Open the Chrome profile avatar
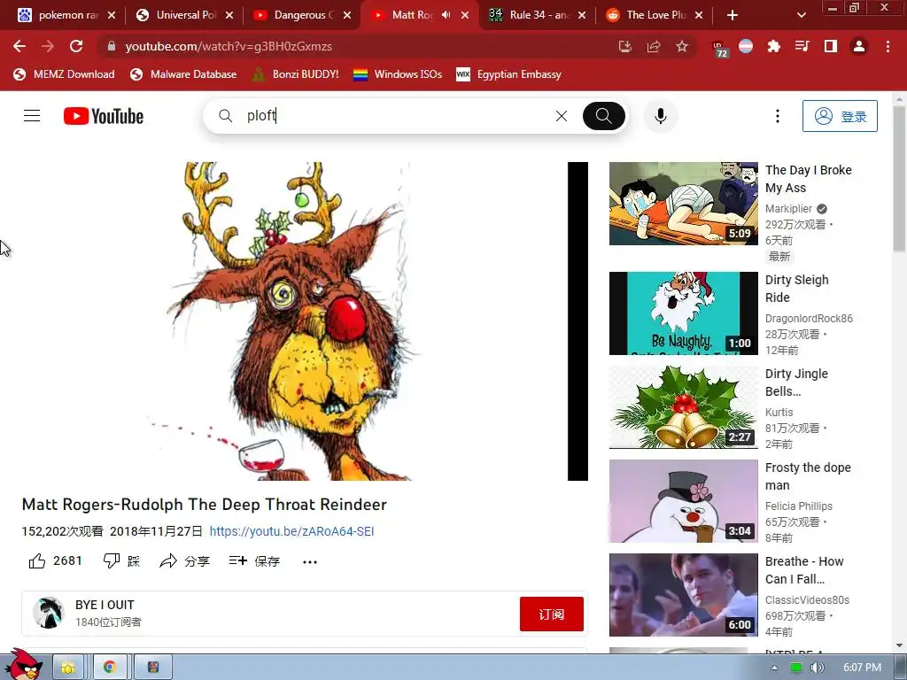Viewport: 907px width, 680px height. 859,46
